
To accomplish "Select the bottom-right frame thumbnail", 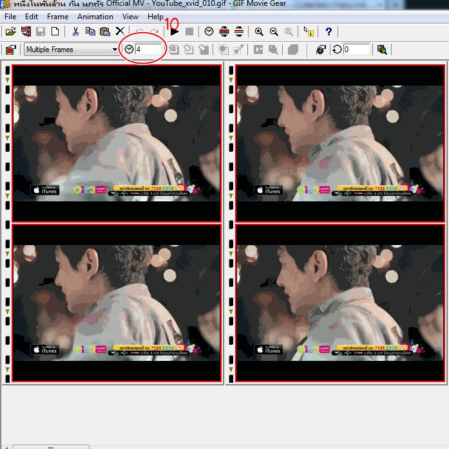I will (340, 303).
